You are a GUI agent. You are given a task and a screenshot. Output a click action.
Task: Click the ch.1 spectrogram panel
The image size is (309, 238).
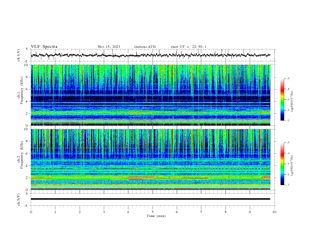click(151, 95)
